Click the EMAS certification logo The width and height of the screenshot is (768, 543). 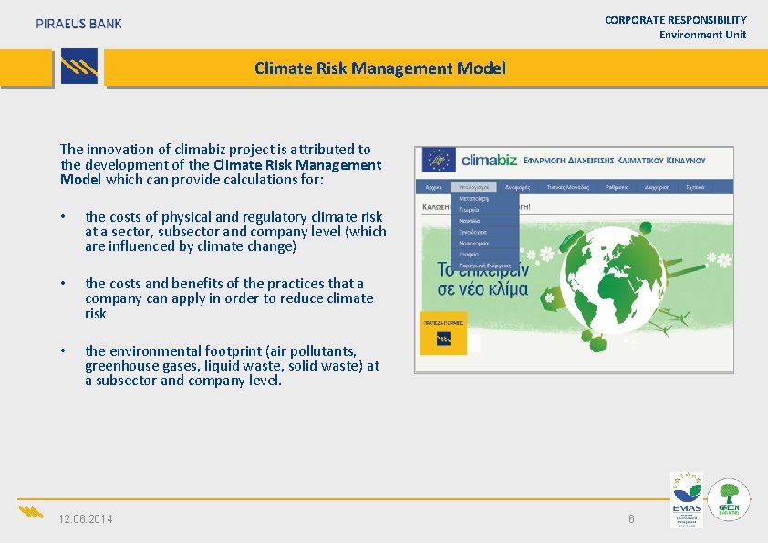pos(687,499)
